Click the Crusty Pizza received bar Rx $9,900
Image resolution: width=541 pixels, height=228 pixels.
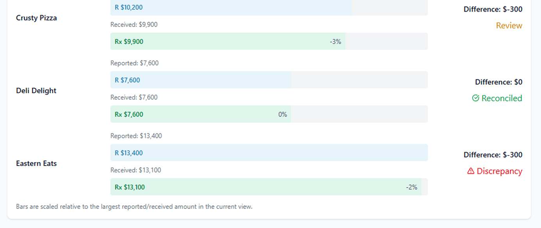(x=228, y=41)
